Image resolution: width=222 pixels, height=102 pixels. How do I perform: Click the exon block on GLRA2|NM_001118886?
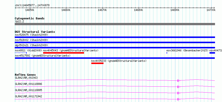(178, 87)
